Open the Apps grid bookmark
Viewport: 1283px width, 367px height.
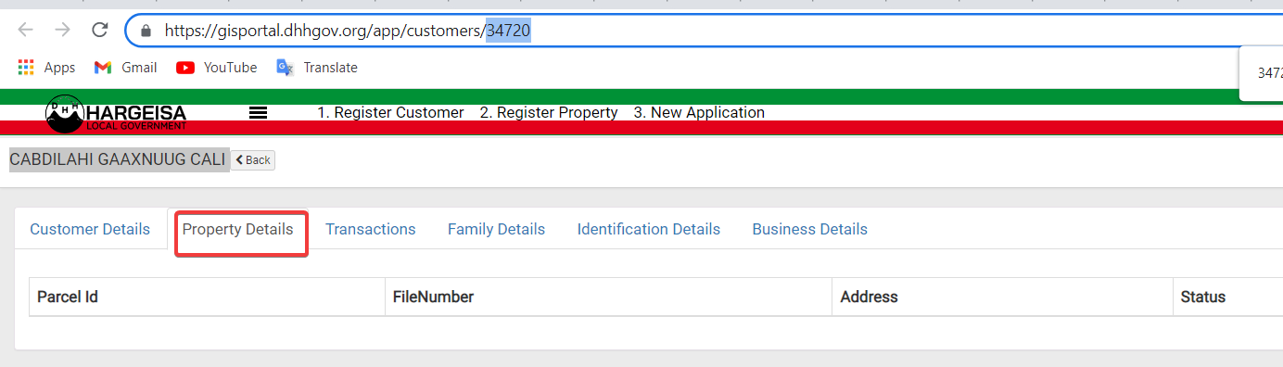coord(47,68)
